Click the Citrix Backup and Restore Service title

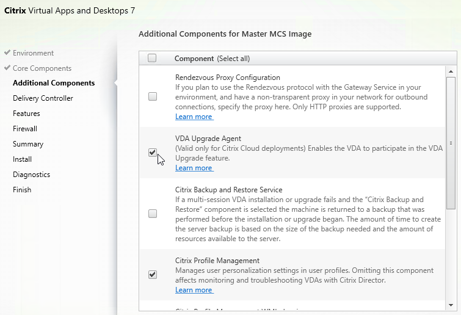pos(229,190)
